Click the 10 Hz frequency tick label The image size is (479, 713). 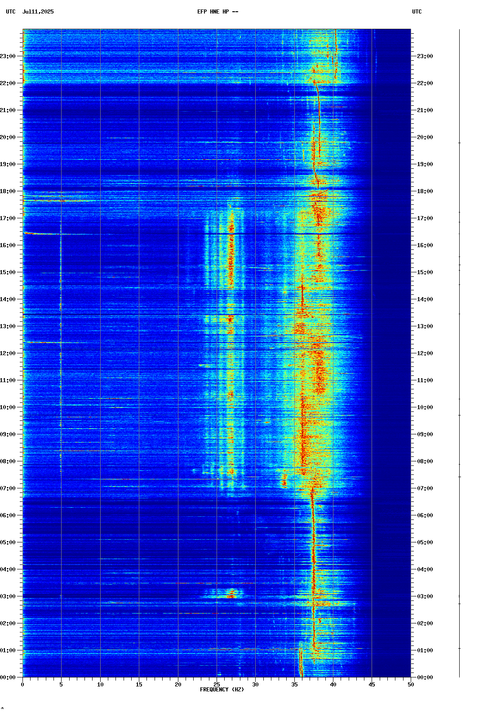point(100,685)
